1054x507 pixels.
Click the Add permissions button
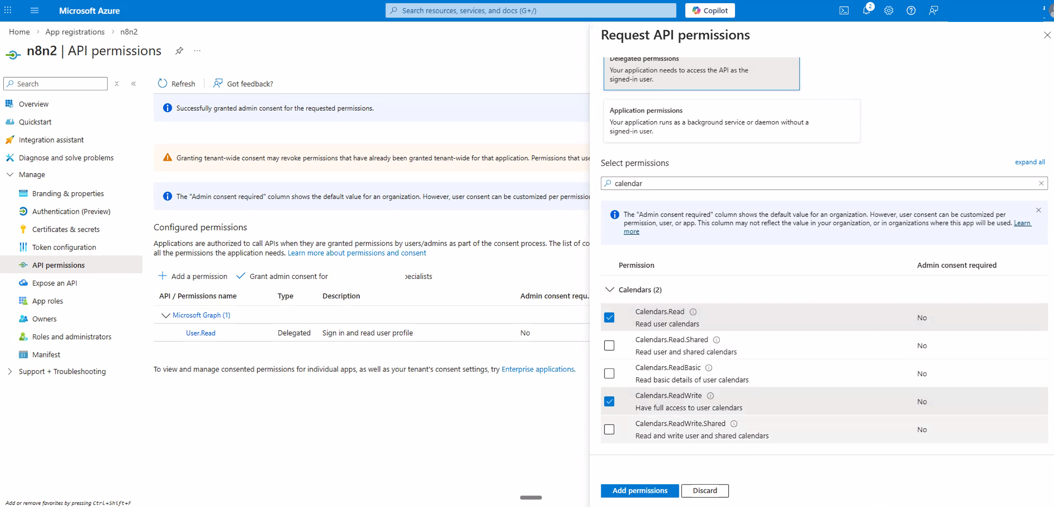[x=639, y=490]
